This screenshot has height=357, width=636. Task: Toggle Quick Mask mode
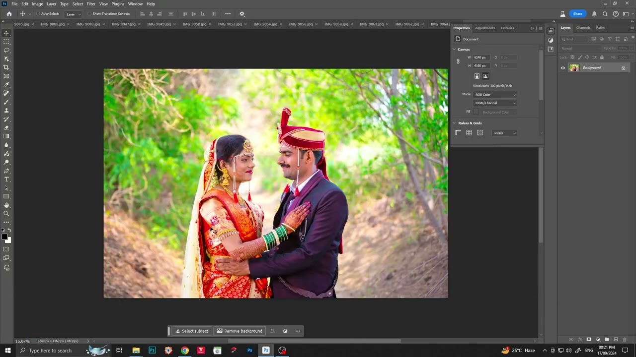coord(6,249)
